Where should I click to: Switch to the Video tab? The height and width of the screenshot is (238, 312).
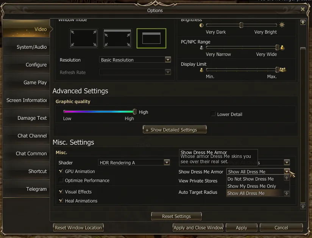pos(26,29)
